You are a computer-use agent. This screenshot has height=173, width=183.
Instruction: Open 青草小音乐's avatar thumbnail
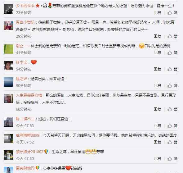pyautogui.click(x=8, y=25)
